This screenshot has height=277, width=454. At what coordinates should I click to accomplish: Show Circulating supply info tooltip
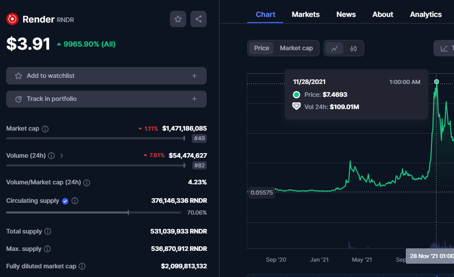point(75,201)
